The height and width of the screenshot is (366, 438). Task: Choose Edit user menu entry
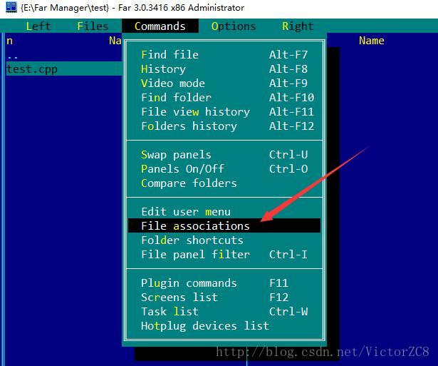click(224, 212)
